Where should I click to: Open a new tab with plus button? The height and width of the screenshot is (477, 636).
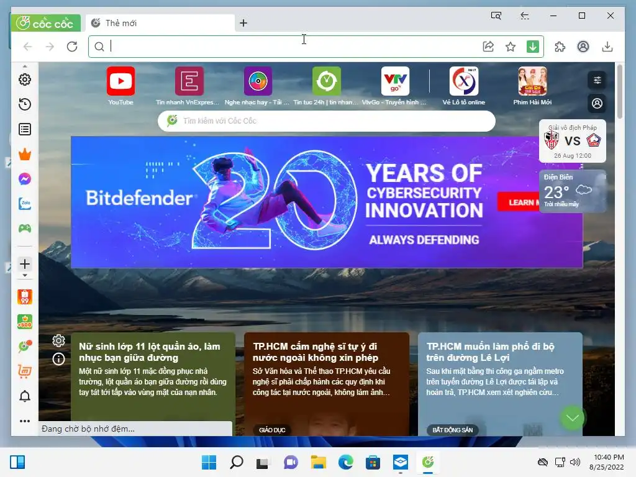tap(243, 23)
